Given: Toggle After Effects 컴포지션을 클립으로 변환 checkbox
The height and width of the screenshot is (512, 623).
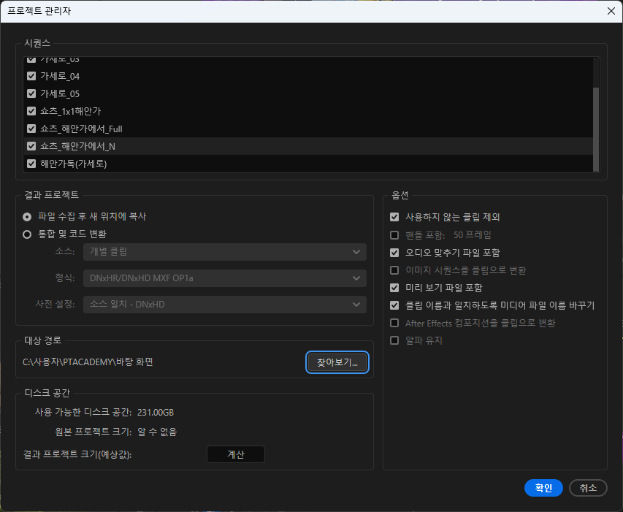Looking at the screenshot, I should (394, 323).
